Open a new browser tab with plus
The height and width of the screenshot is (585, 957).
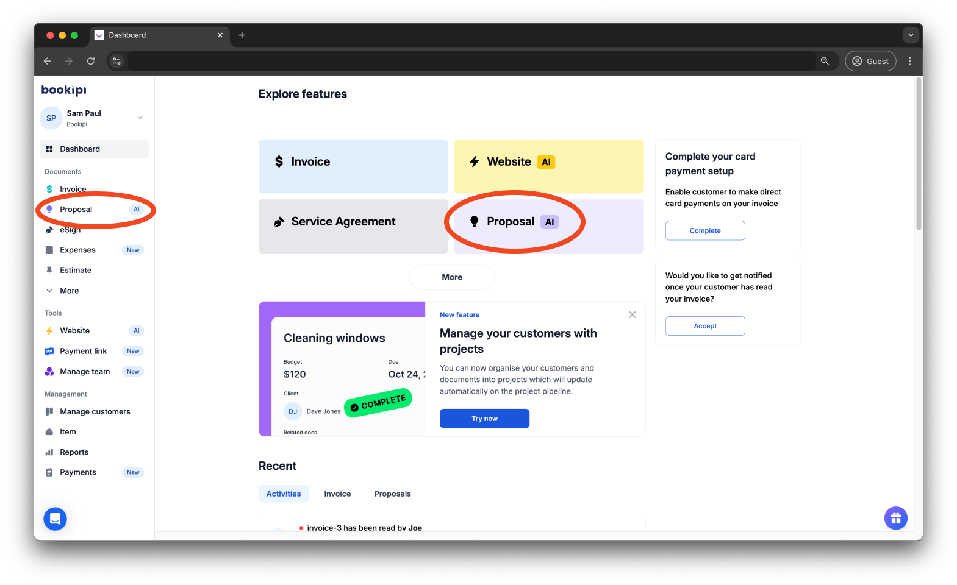(x=242, y=35)
